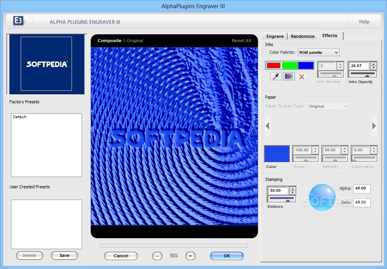
Task: Select the Effects tab
Action: [330, 35]
